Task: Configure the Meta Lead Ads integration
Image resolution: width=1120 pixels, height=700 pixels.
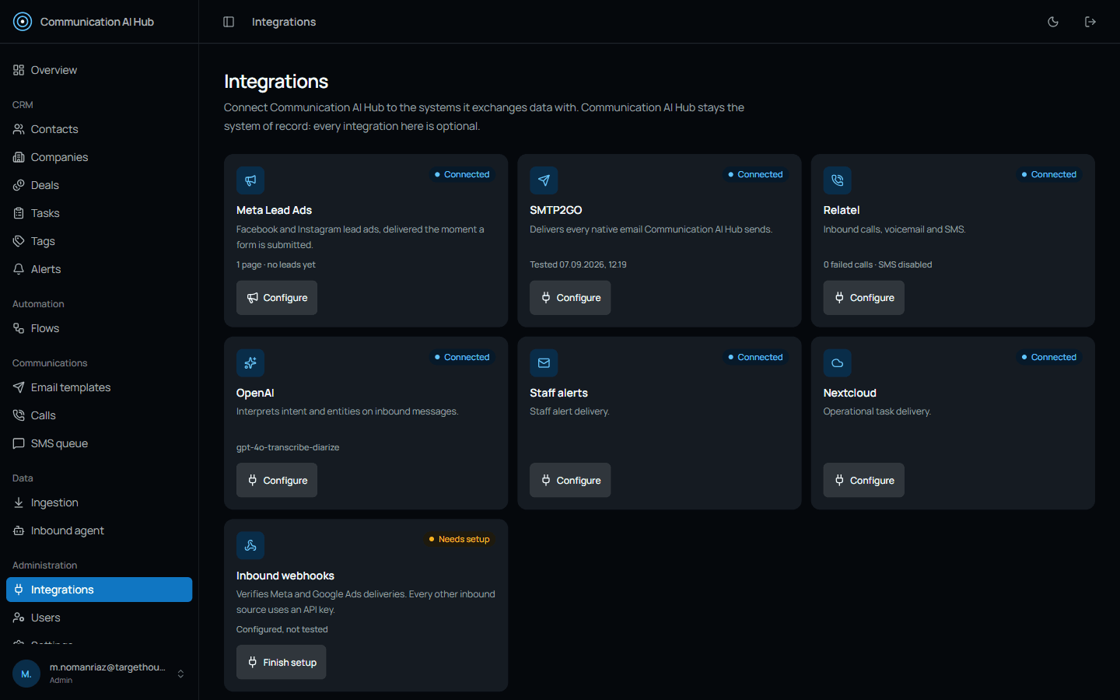Action: [277, 298]
